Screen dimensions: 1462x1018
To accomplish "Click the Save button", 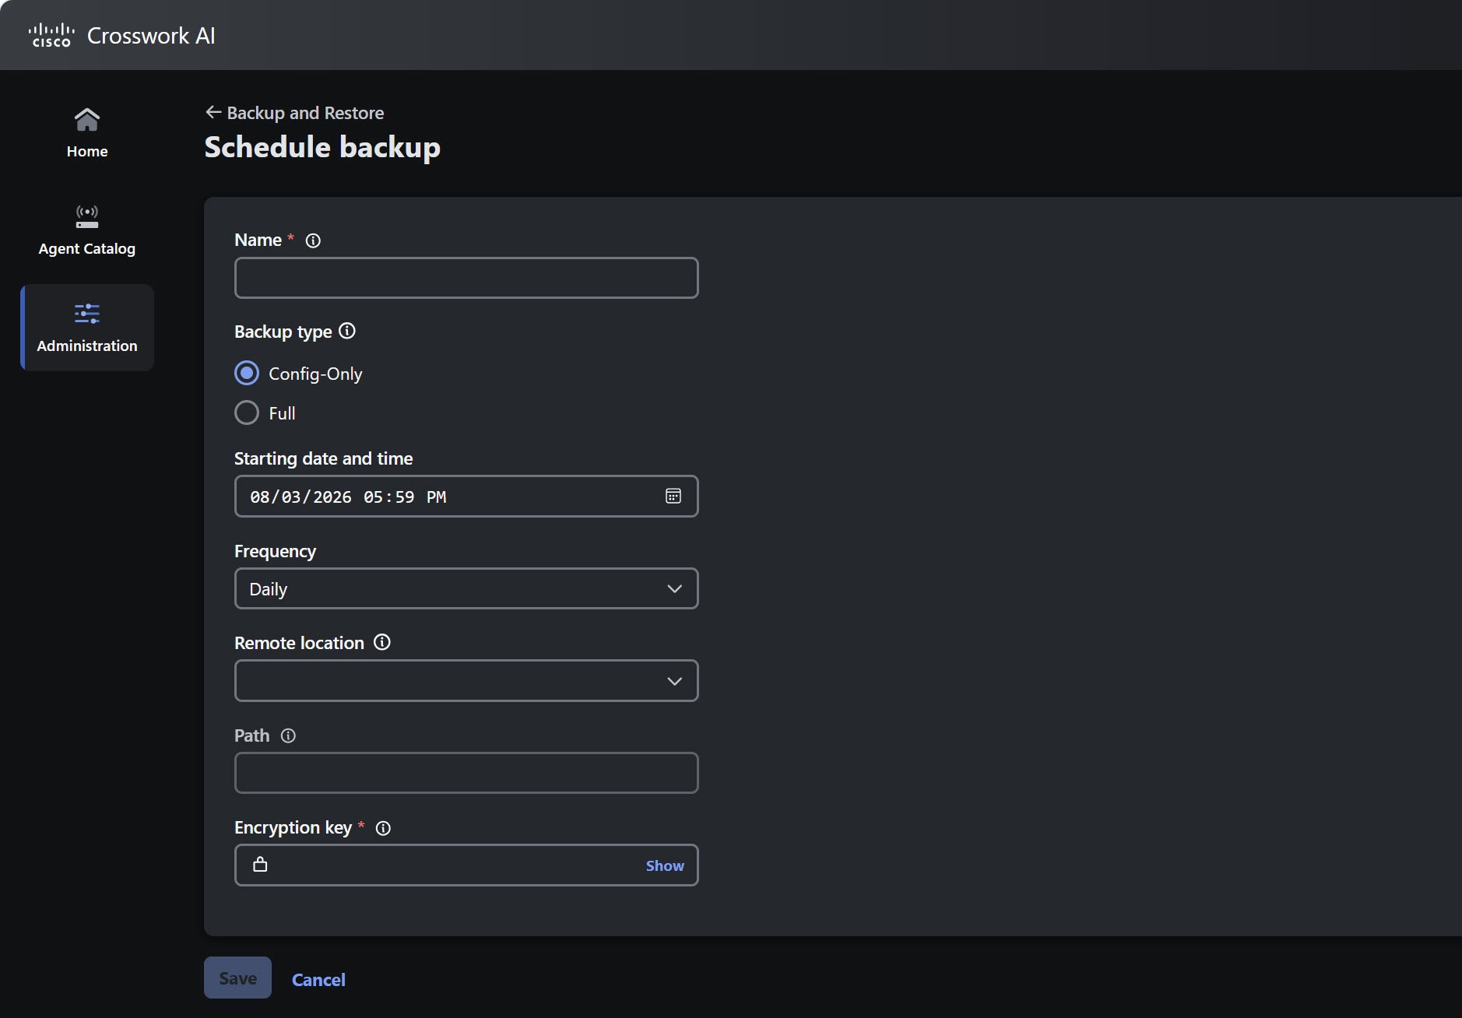I will pyautogui.click(x=237, y=978).
